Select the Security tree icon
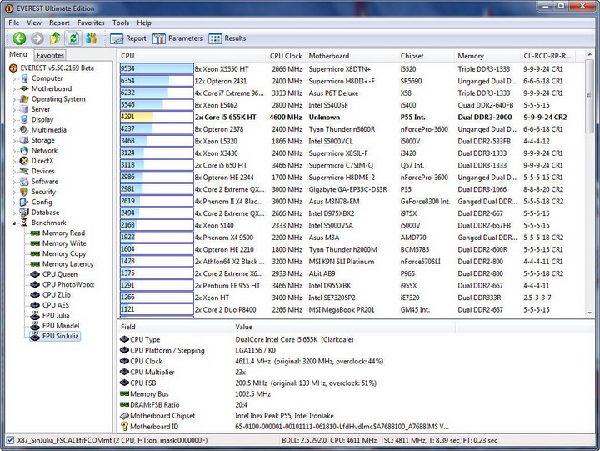 tap(24, 192)
